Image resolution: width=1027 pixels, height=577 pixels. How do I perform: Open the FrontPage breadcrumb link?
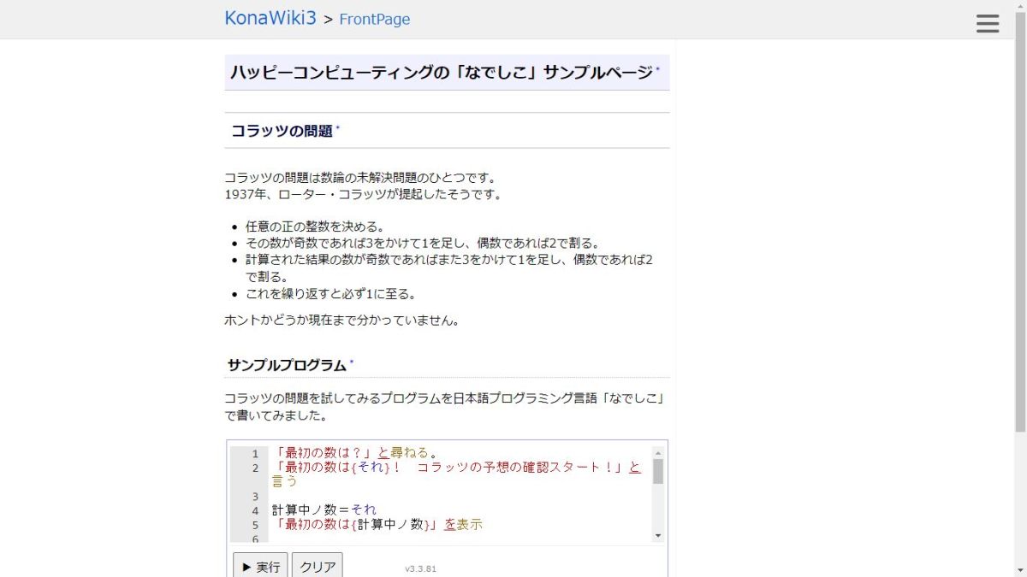374,19
